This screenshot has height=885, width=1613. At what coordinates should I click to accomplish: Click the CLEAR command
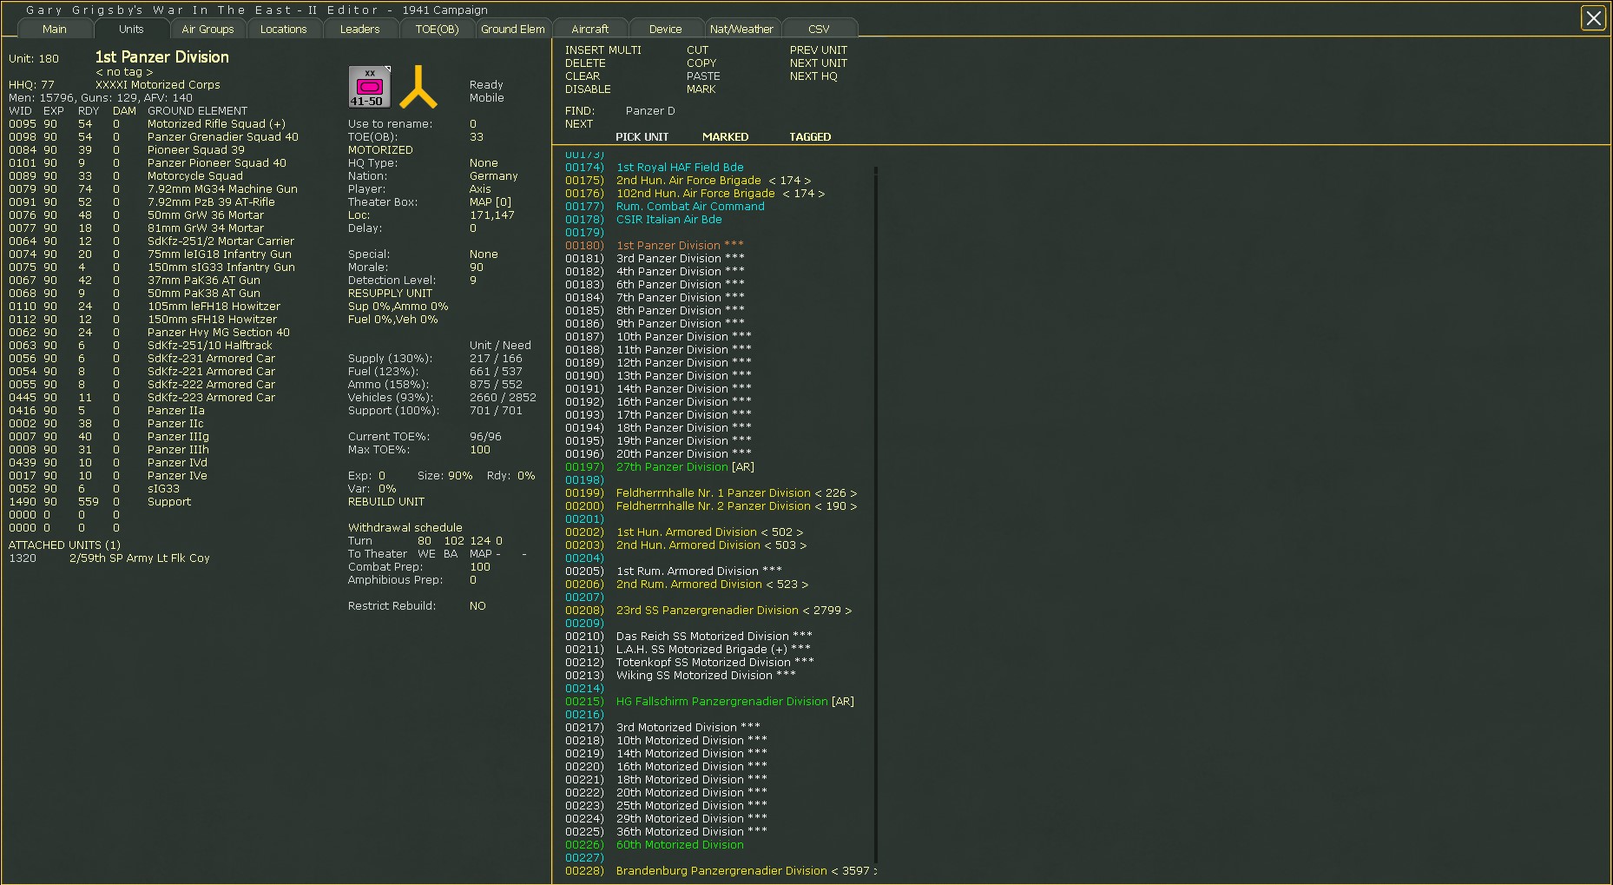(x=583, y=76)
